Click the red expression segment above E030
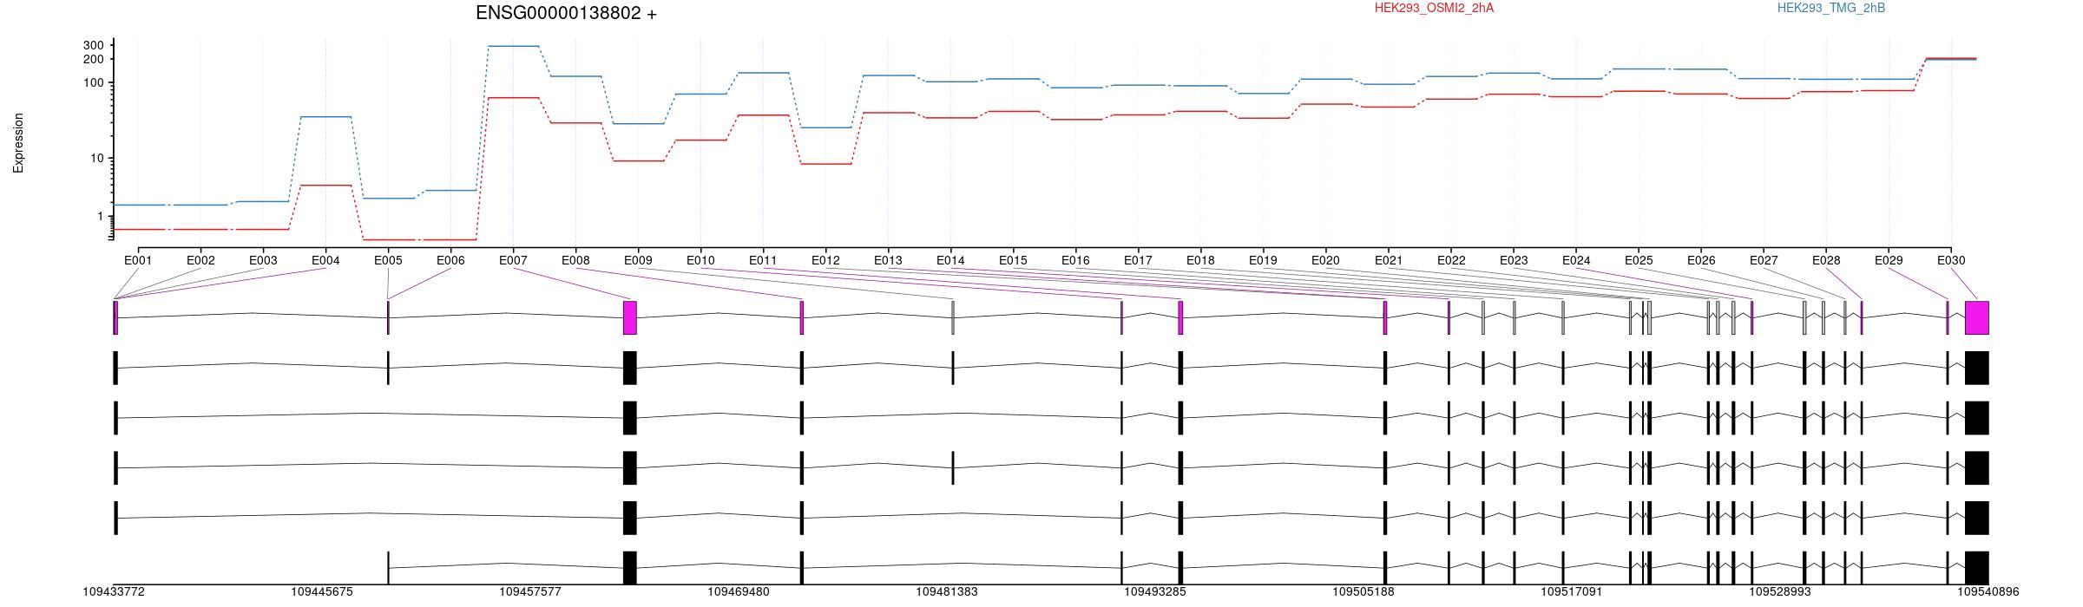 pyautogui.click(x=1951, y=58)
